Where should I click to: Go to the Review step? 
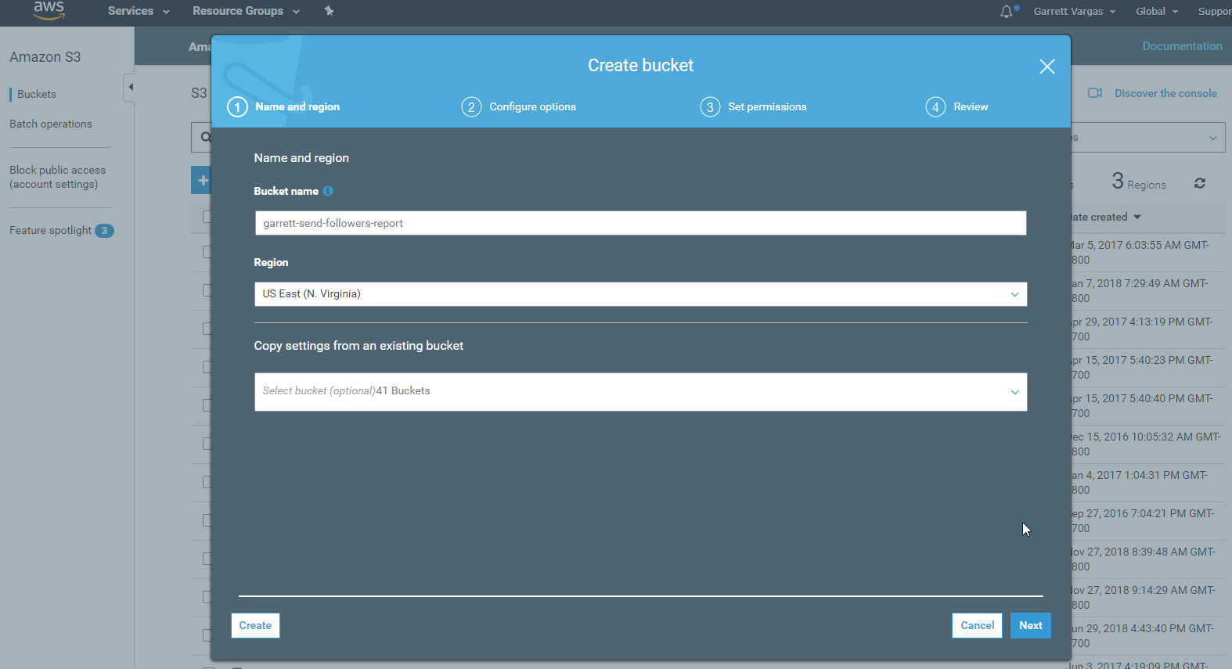pyautogui.click(x=971, y=107)
